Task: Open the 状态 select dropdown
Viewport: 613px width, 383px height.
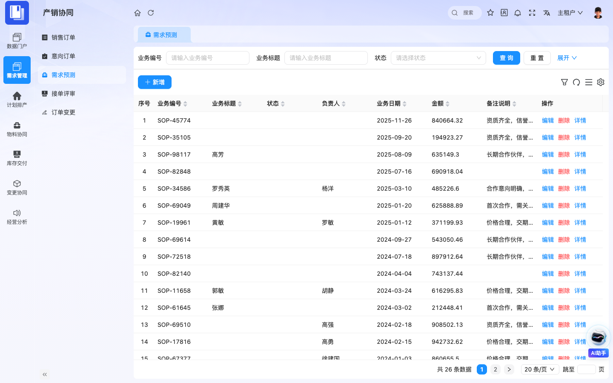Action: (x=438, y=58)
